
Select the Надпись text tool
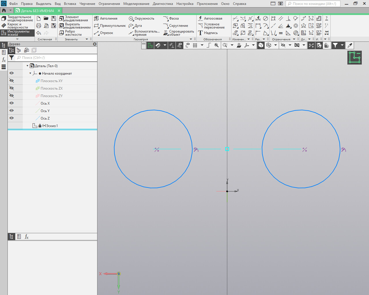point(208,33)
